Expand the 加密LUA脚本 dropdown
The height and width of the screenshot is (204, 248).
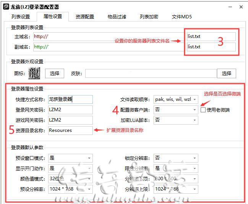point(176,120)
